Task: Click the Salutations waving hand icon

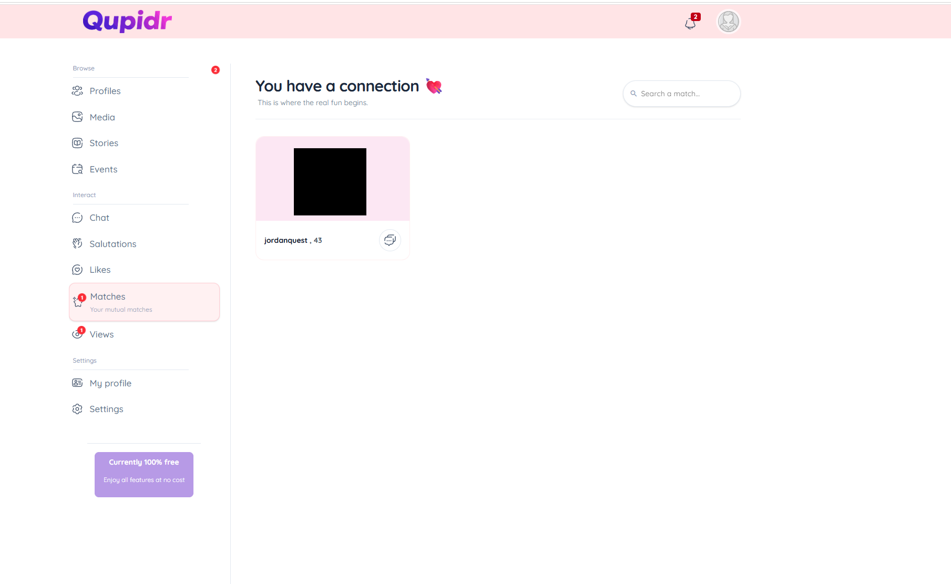Action: (77, 243)
